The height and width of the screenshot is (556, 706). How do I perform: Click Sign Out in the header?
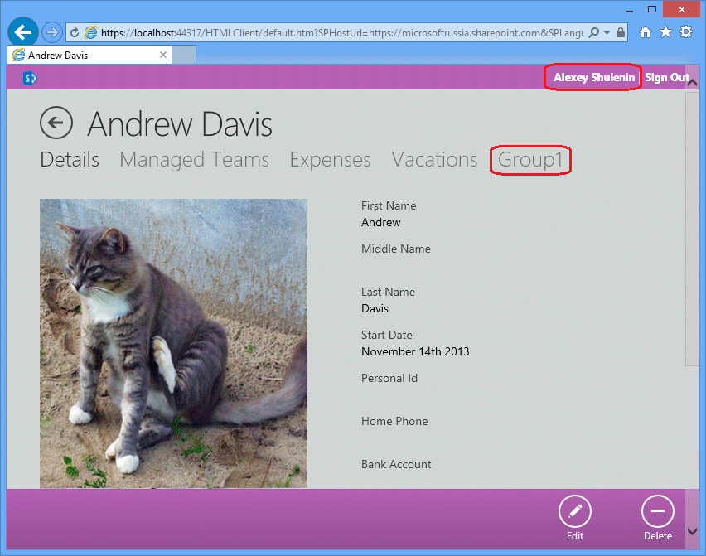click(x=668, y=77)
